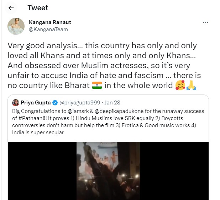Open the @KanganaTeam handle link
The width and height of the screenshot is (220, 200).
pos(48,29)
